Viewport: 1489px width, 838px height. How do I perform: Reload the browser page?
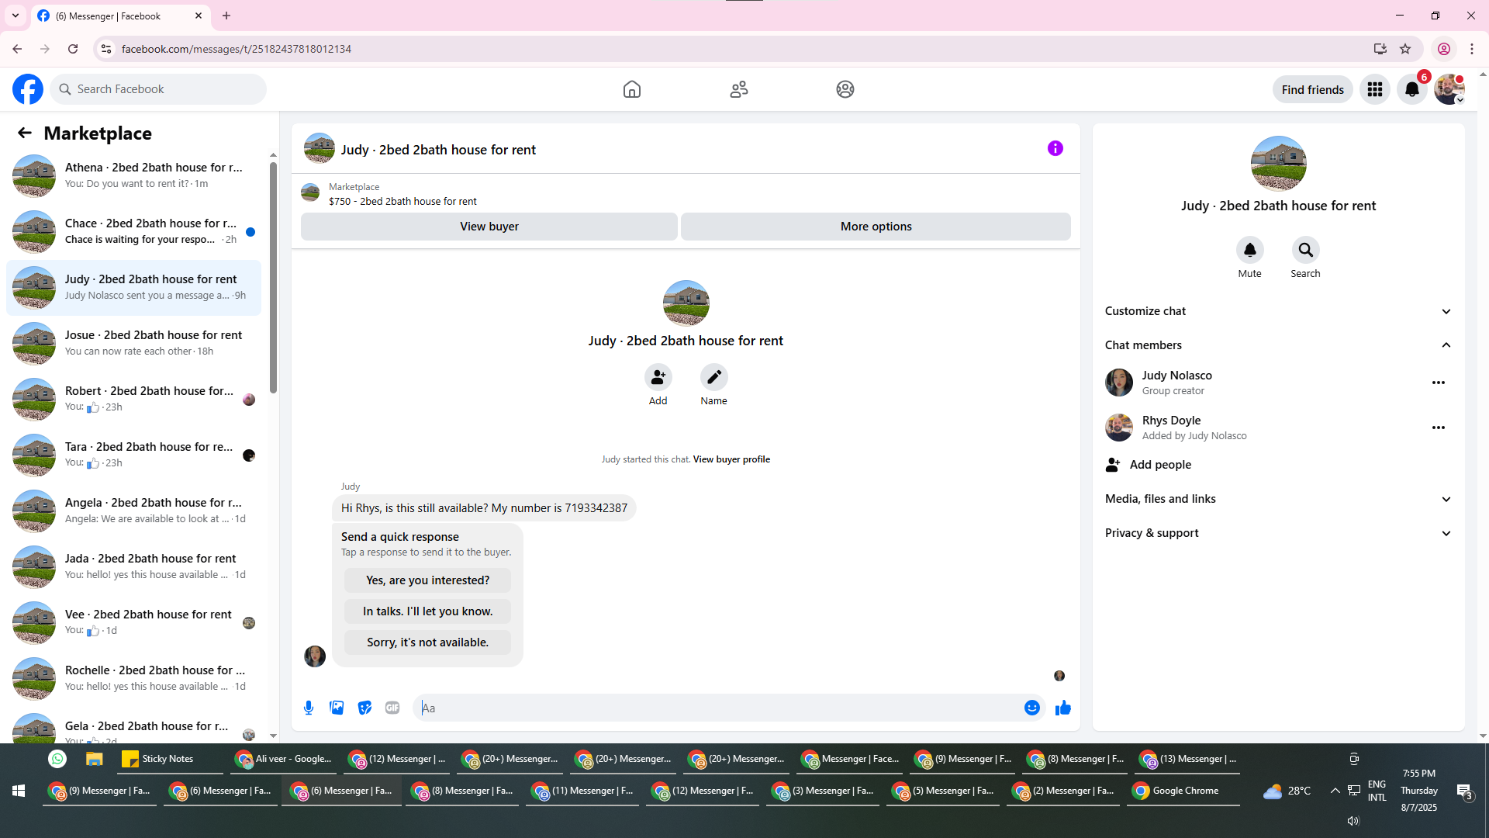(x=73, y=49)
